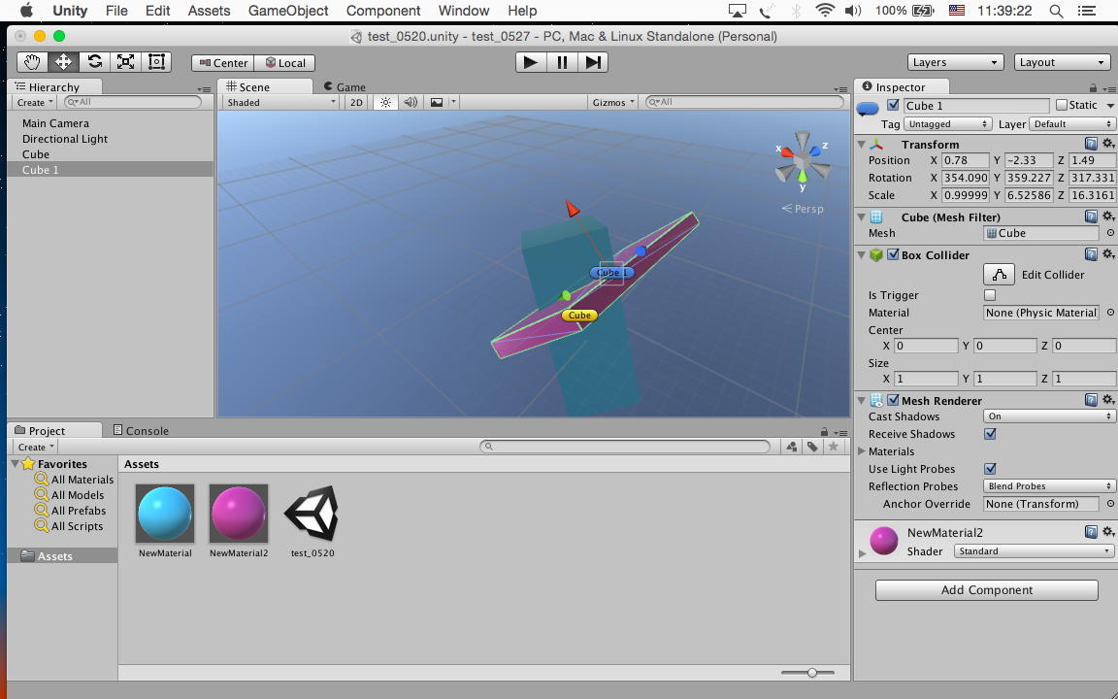Select the Move tool

pos(63,62)
